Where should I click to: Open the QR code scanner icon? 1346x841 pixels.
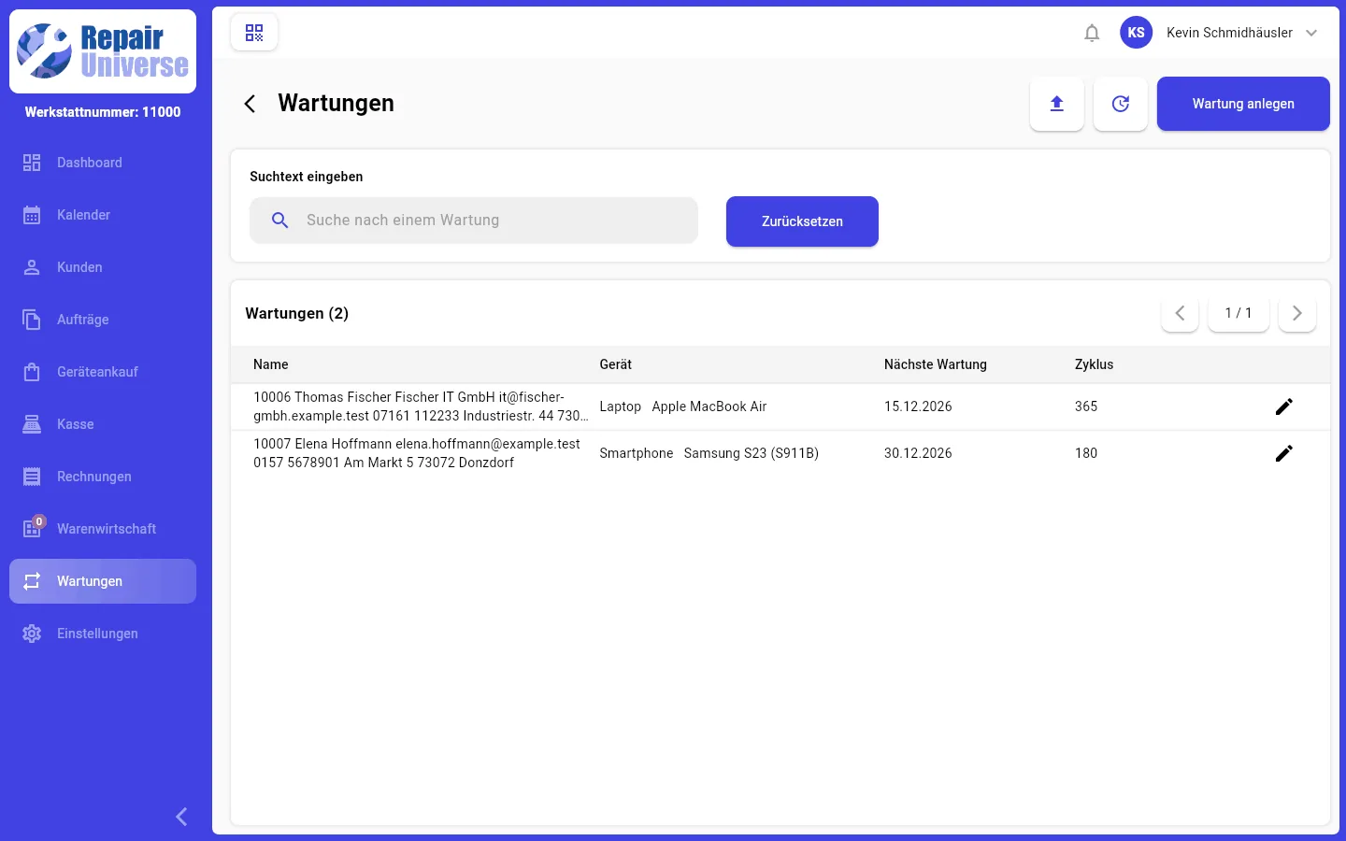point(254,33)
